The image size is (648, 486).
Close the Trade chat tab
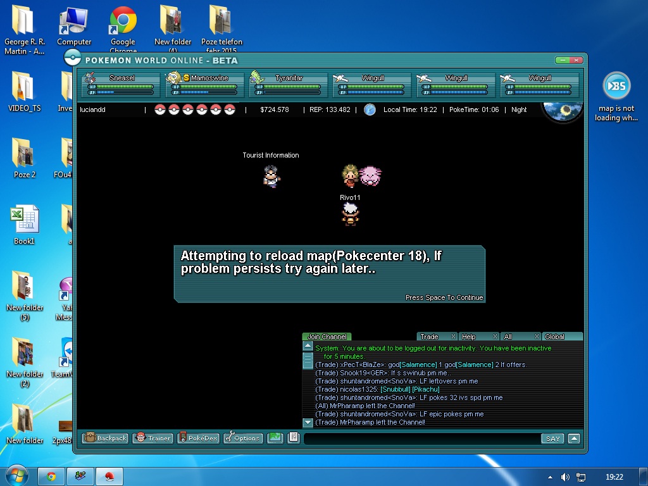453,337
